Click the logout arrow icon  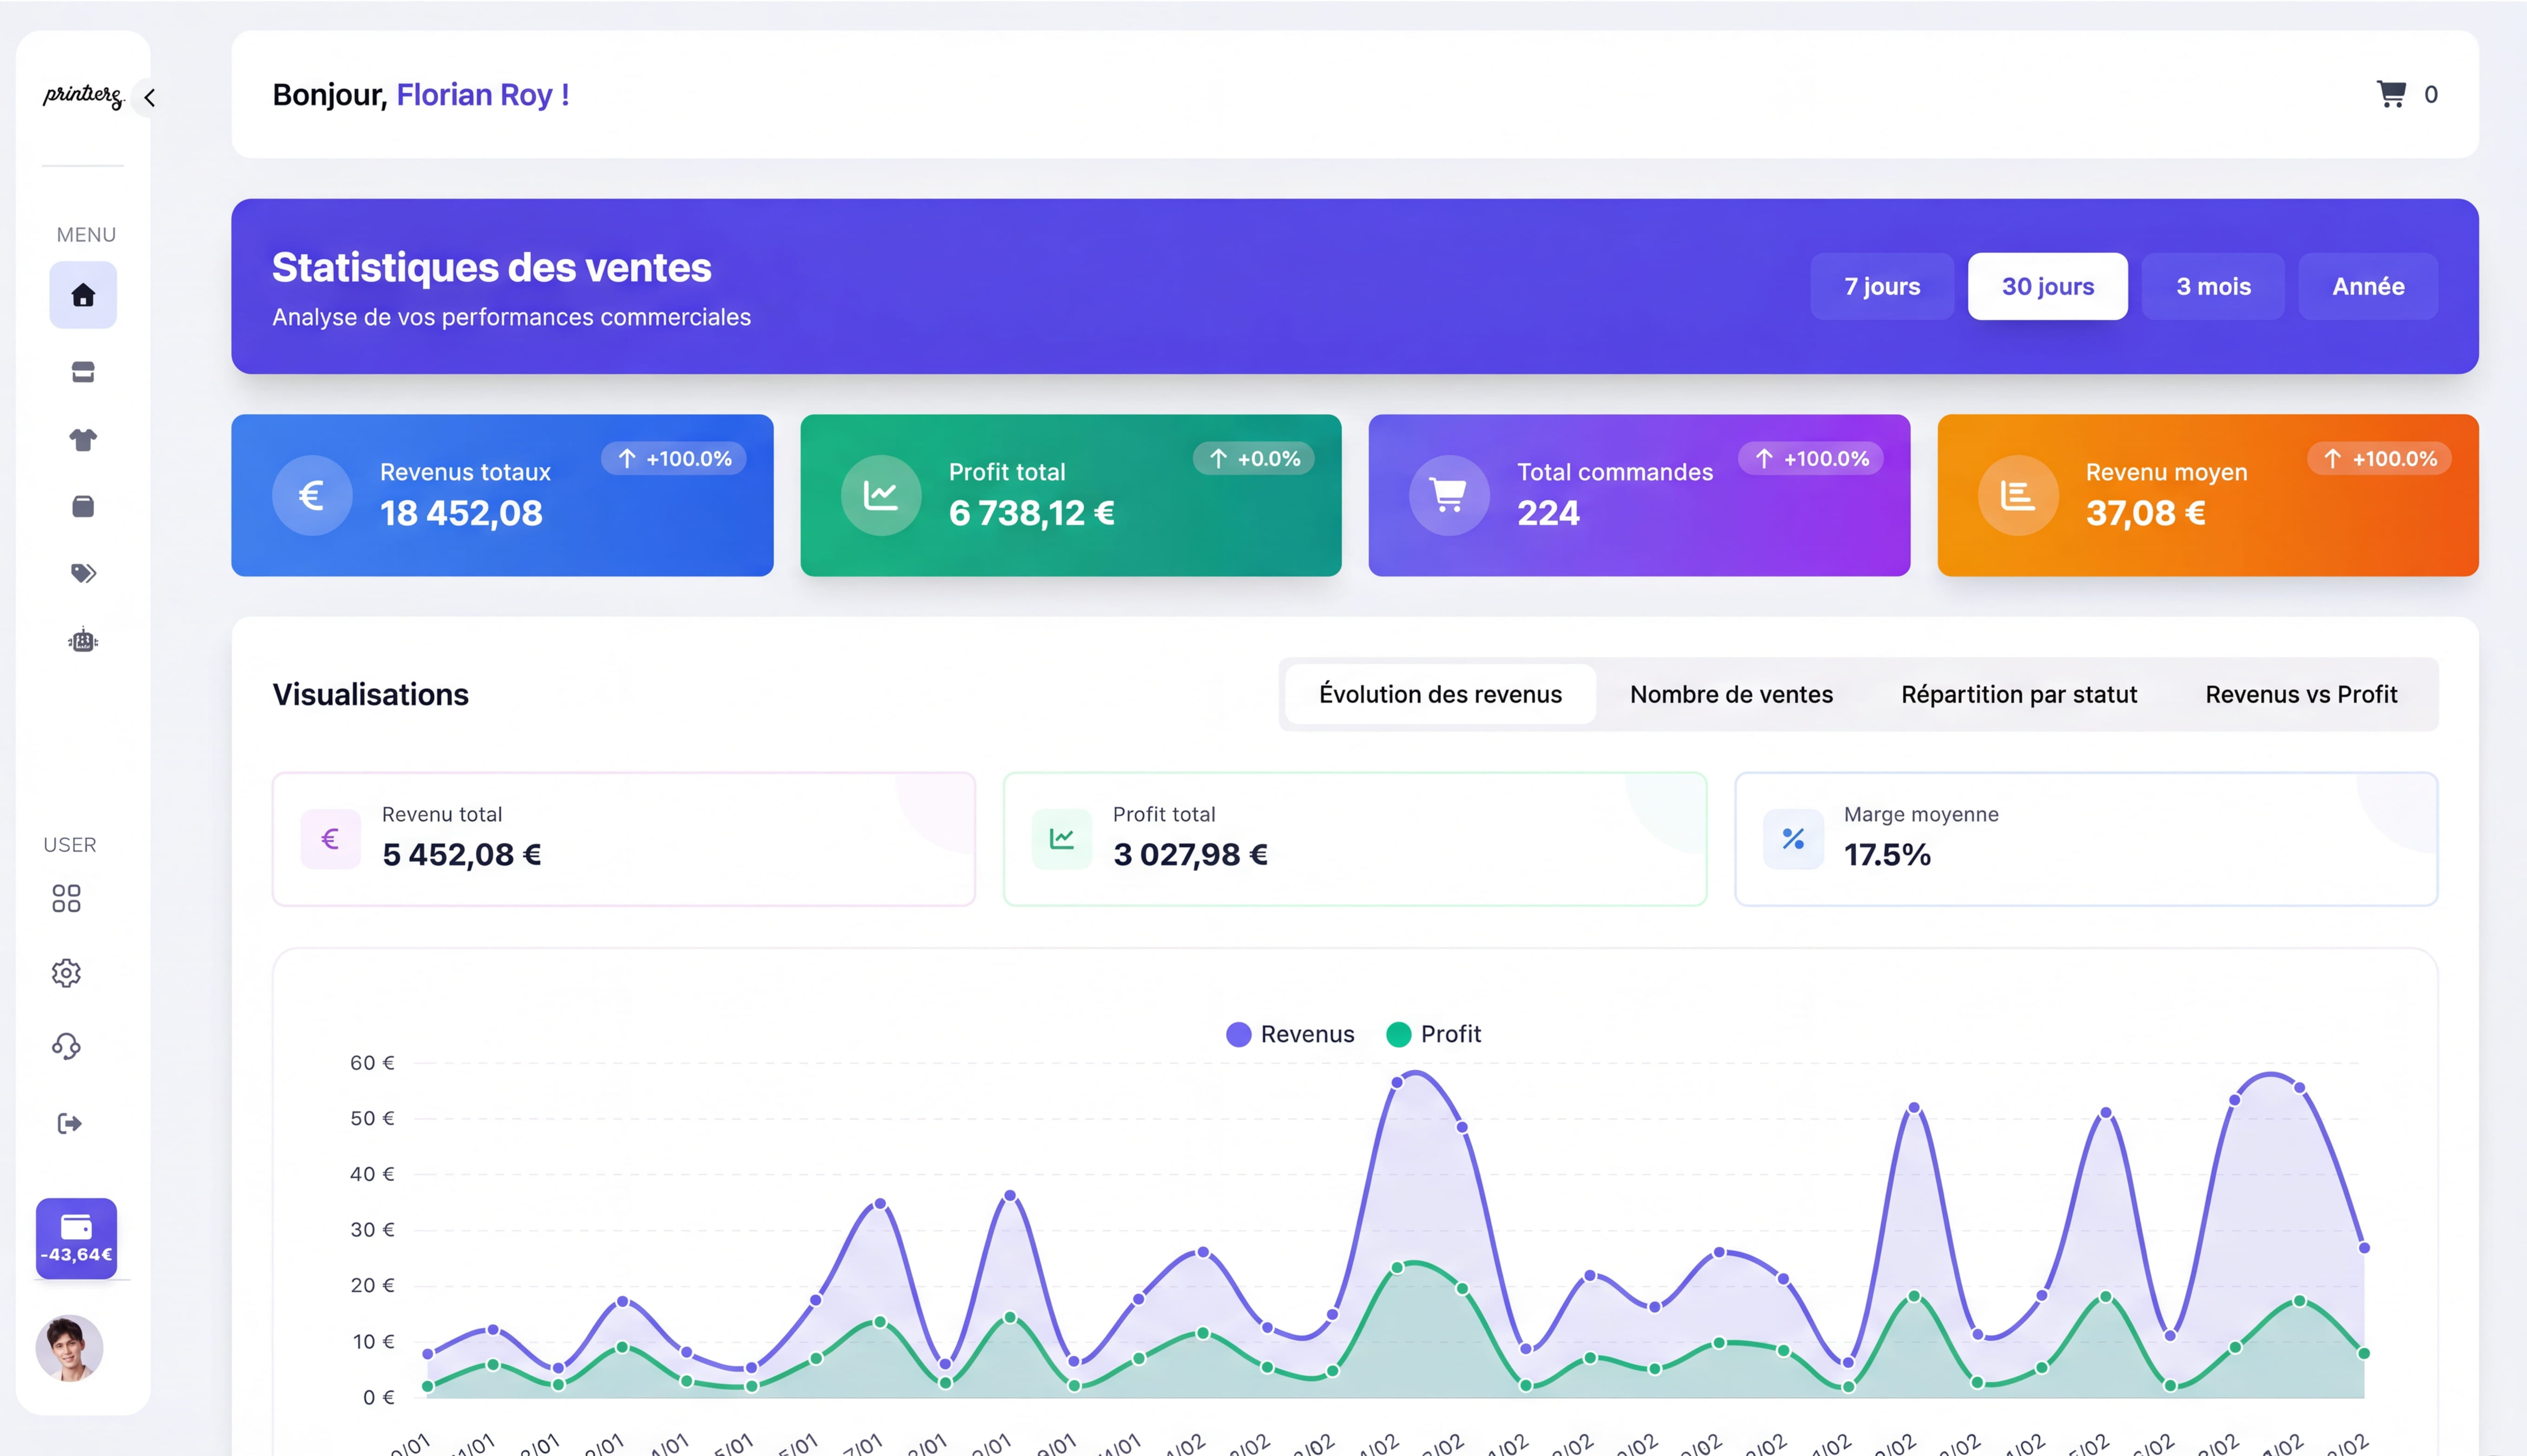(69, 1123)
